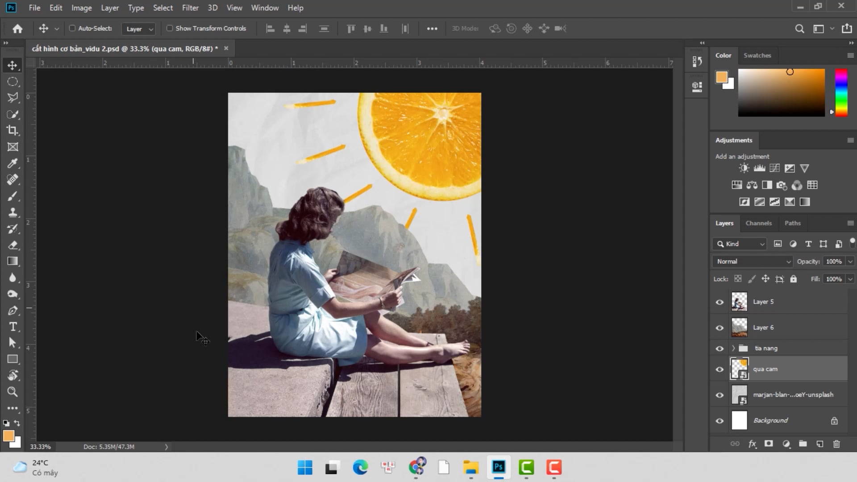Enable Show Transform Controls checkbox

[170, 28]
